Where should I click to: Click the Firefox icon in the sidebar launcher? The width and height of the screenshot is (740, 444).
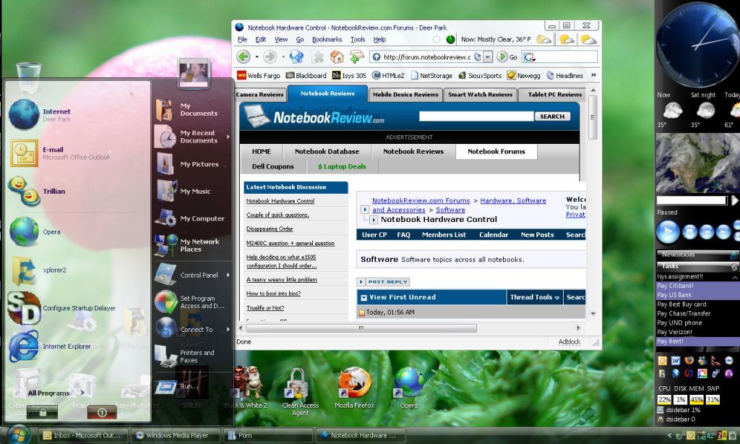click(x=689, y=361)
